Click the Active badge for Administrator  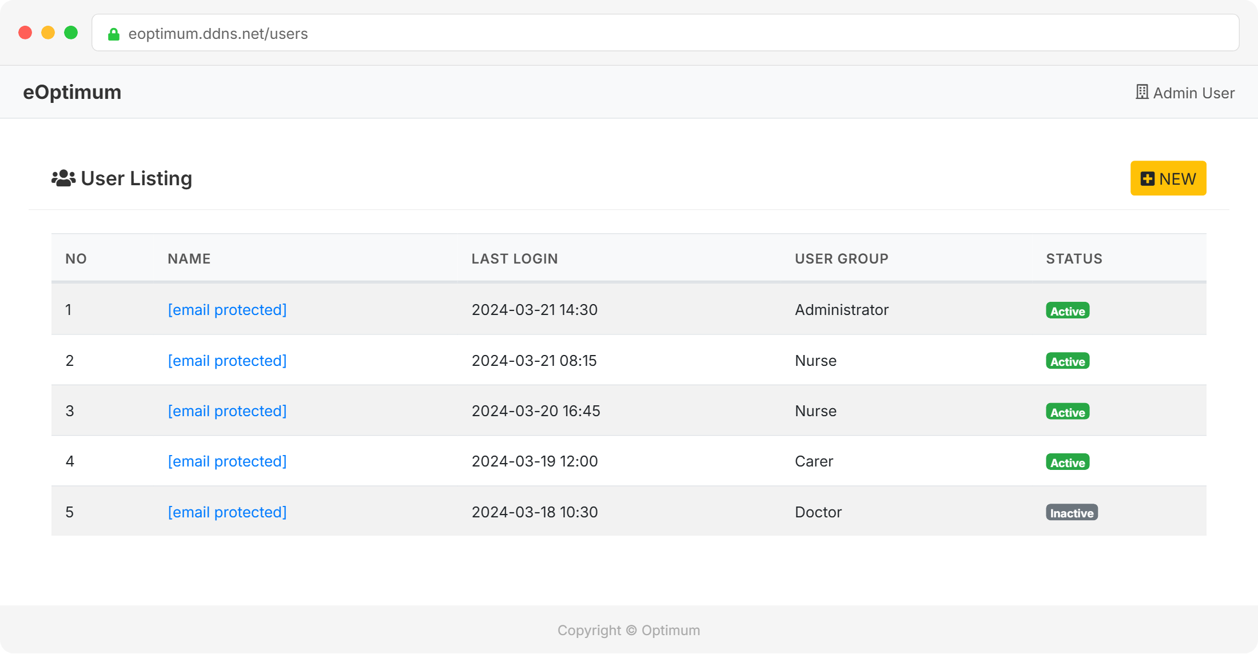coord(1067,311)
